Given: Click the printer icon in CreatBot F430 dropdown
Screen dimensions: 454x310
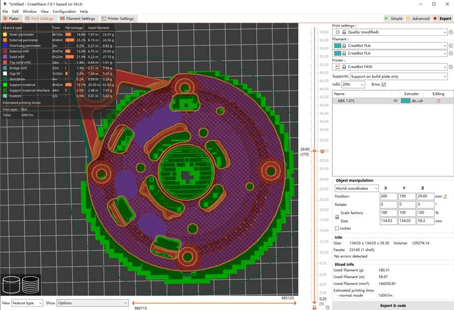Looking at the screenshot, I should 337,67.
